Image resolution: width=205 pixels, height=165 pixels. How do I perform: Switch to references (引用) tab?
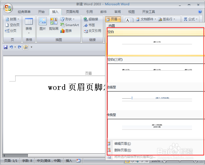click(x=90, y=12)
